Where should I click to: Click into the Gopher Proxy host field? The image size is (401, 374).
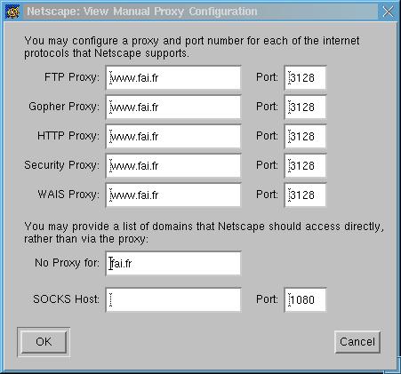click(173, 107)
